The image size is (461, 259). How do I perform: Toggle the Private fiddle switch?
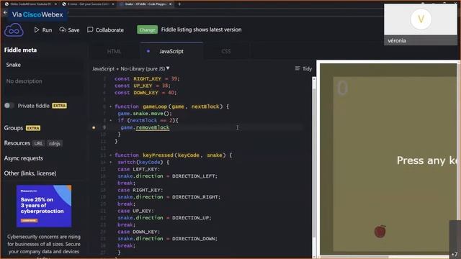click(9, 106)
